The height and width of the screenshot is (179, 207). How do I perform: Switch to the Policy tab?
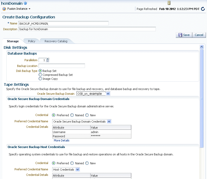pos(32,41)
